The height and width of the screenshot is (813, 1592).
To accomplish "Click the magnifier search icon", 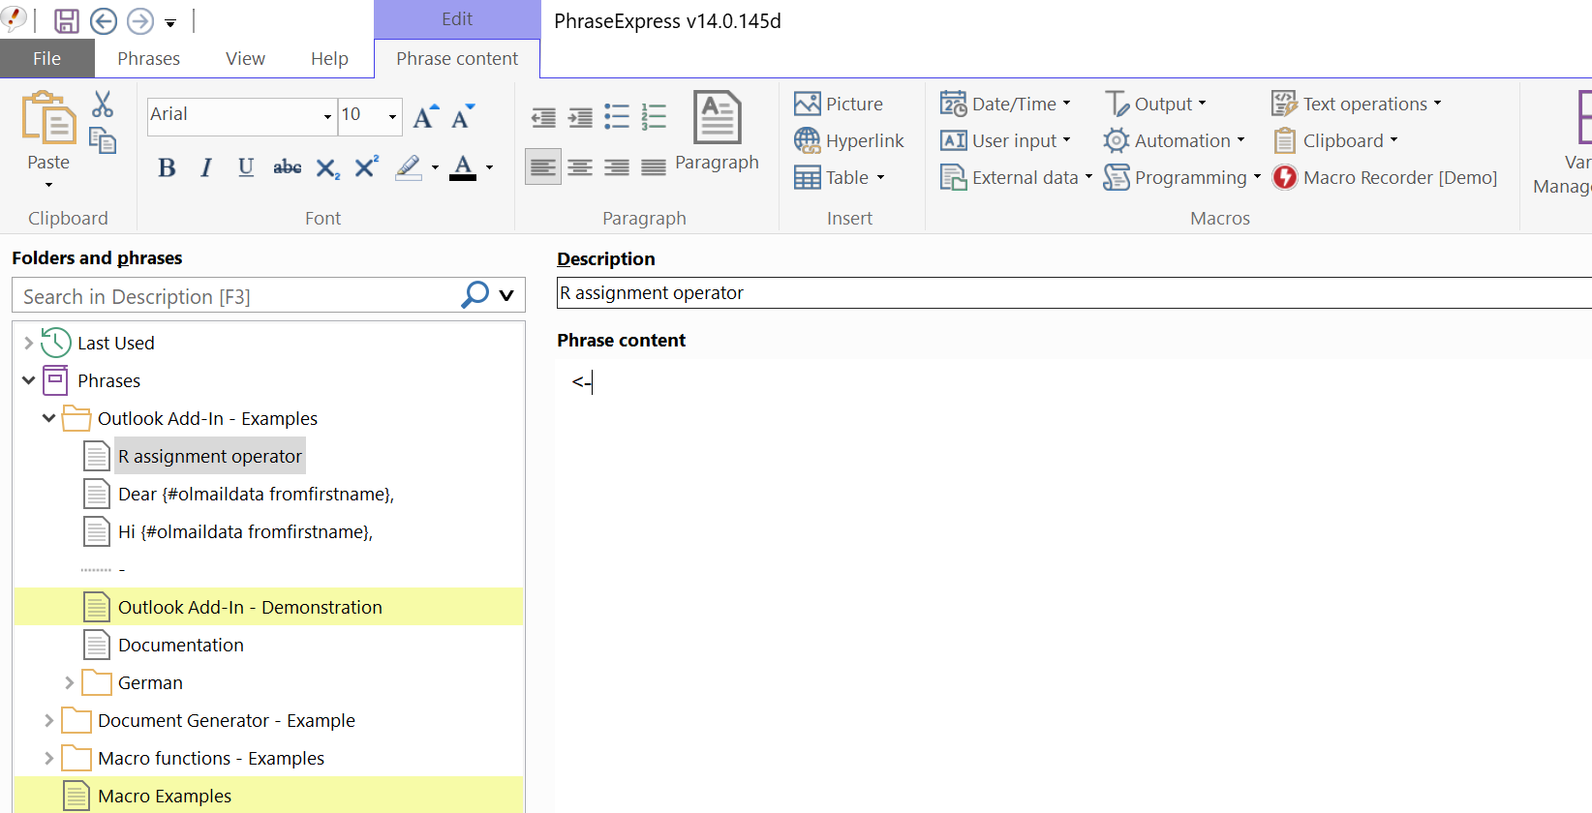I will [x=475, y=294].
